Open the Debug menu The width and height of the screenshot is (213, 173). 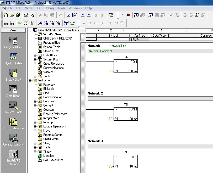point(49,8)
